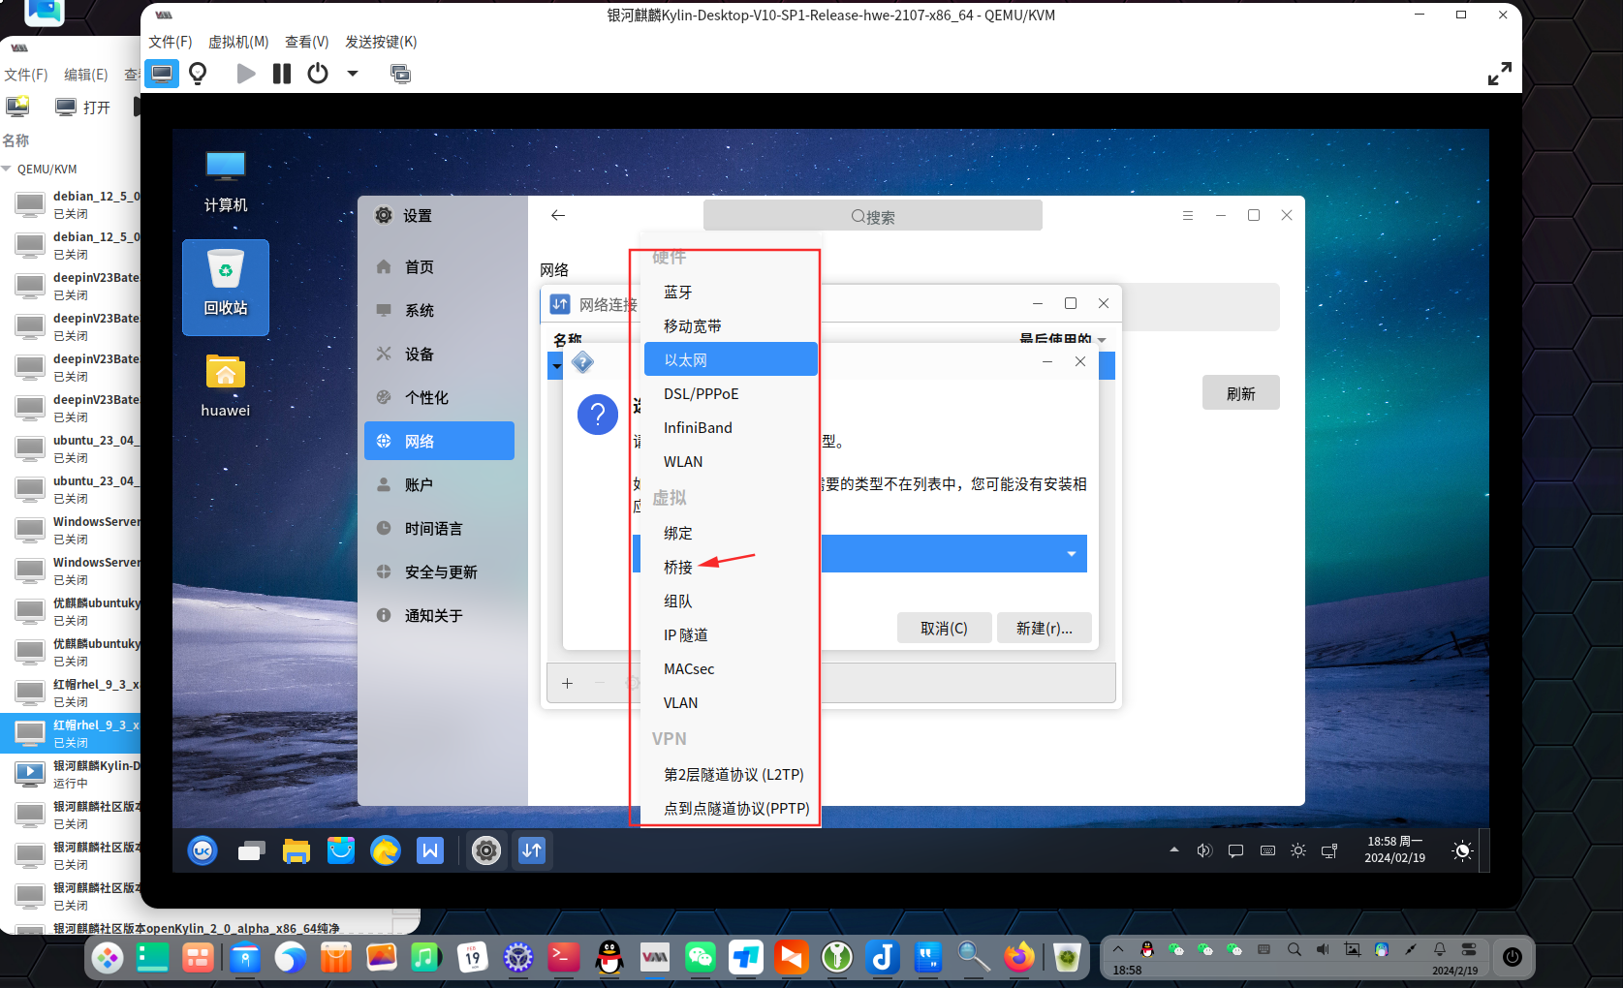Expand the Kylin system tray hidden icons arrow
Image resolution: width=1623 pixels, height=988 pixels.
[x=1174, y=850]
